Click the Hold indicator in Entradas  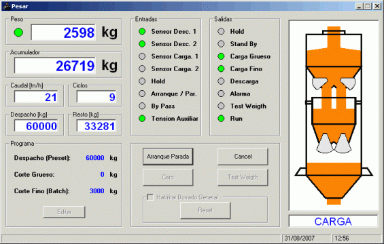(x=142, y=81)
